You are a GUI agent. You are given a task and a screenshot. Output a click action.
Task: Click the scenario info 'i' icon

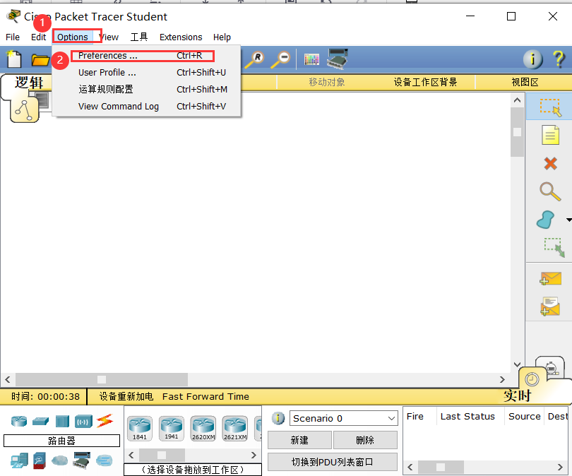click(x=278, y=418)
